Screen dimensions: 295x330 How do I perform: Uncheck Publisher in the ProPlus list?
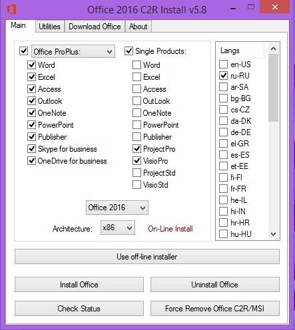click(x=32, y=136)
